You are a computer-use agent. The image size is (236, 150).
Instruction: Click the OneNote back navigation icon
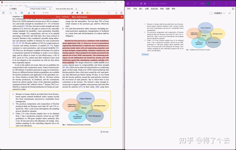tap(133, 4)
